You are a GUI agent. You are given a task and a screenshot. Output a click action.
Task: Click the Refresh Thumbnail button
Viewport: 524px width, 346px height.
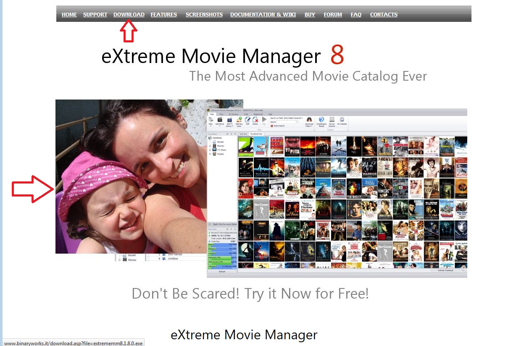point(446,270)
